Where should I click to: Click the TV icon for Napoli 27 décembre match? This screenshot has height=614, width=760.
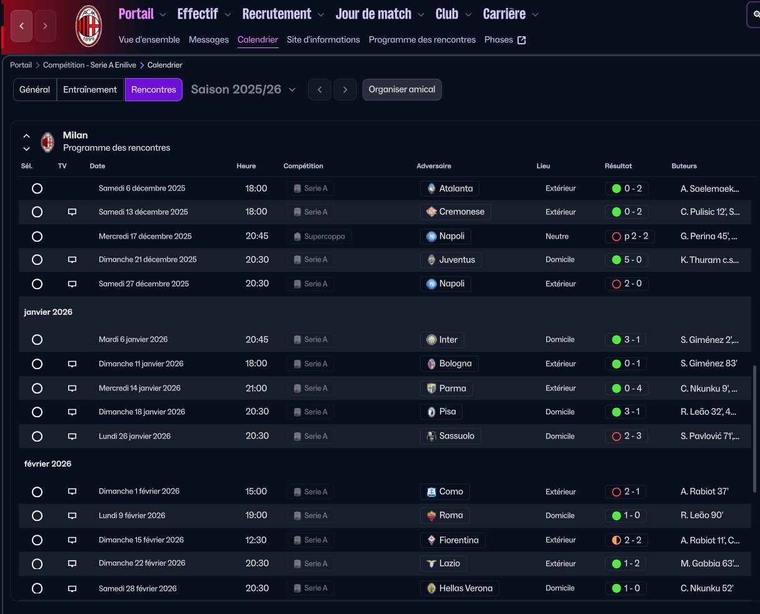pyautogui.click(x=72, y=284)
